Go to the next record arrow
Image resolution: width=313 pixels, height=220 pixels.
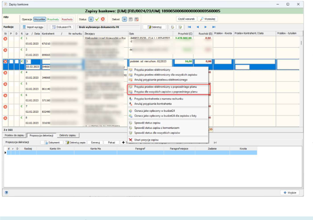pos(206,27)
